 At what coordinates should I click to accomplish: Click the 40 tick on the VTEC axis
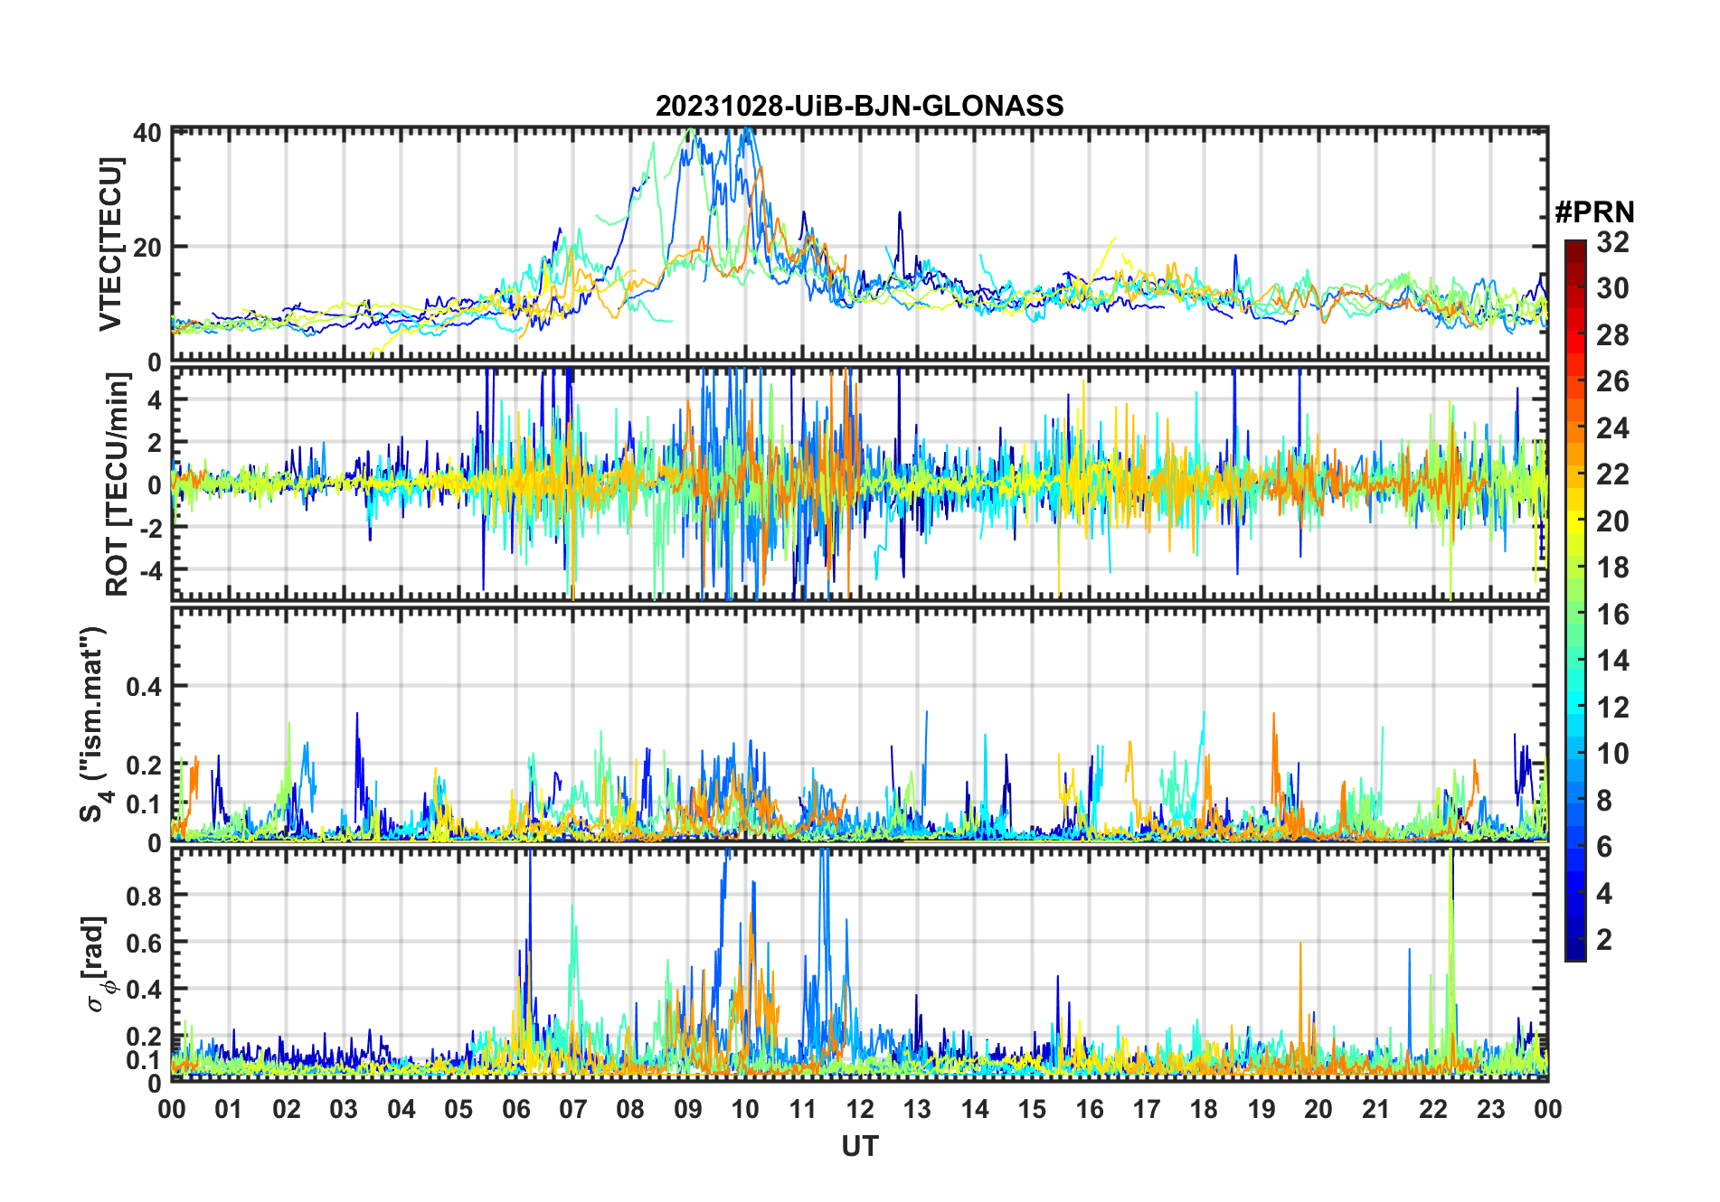pos(147,133)
